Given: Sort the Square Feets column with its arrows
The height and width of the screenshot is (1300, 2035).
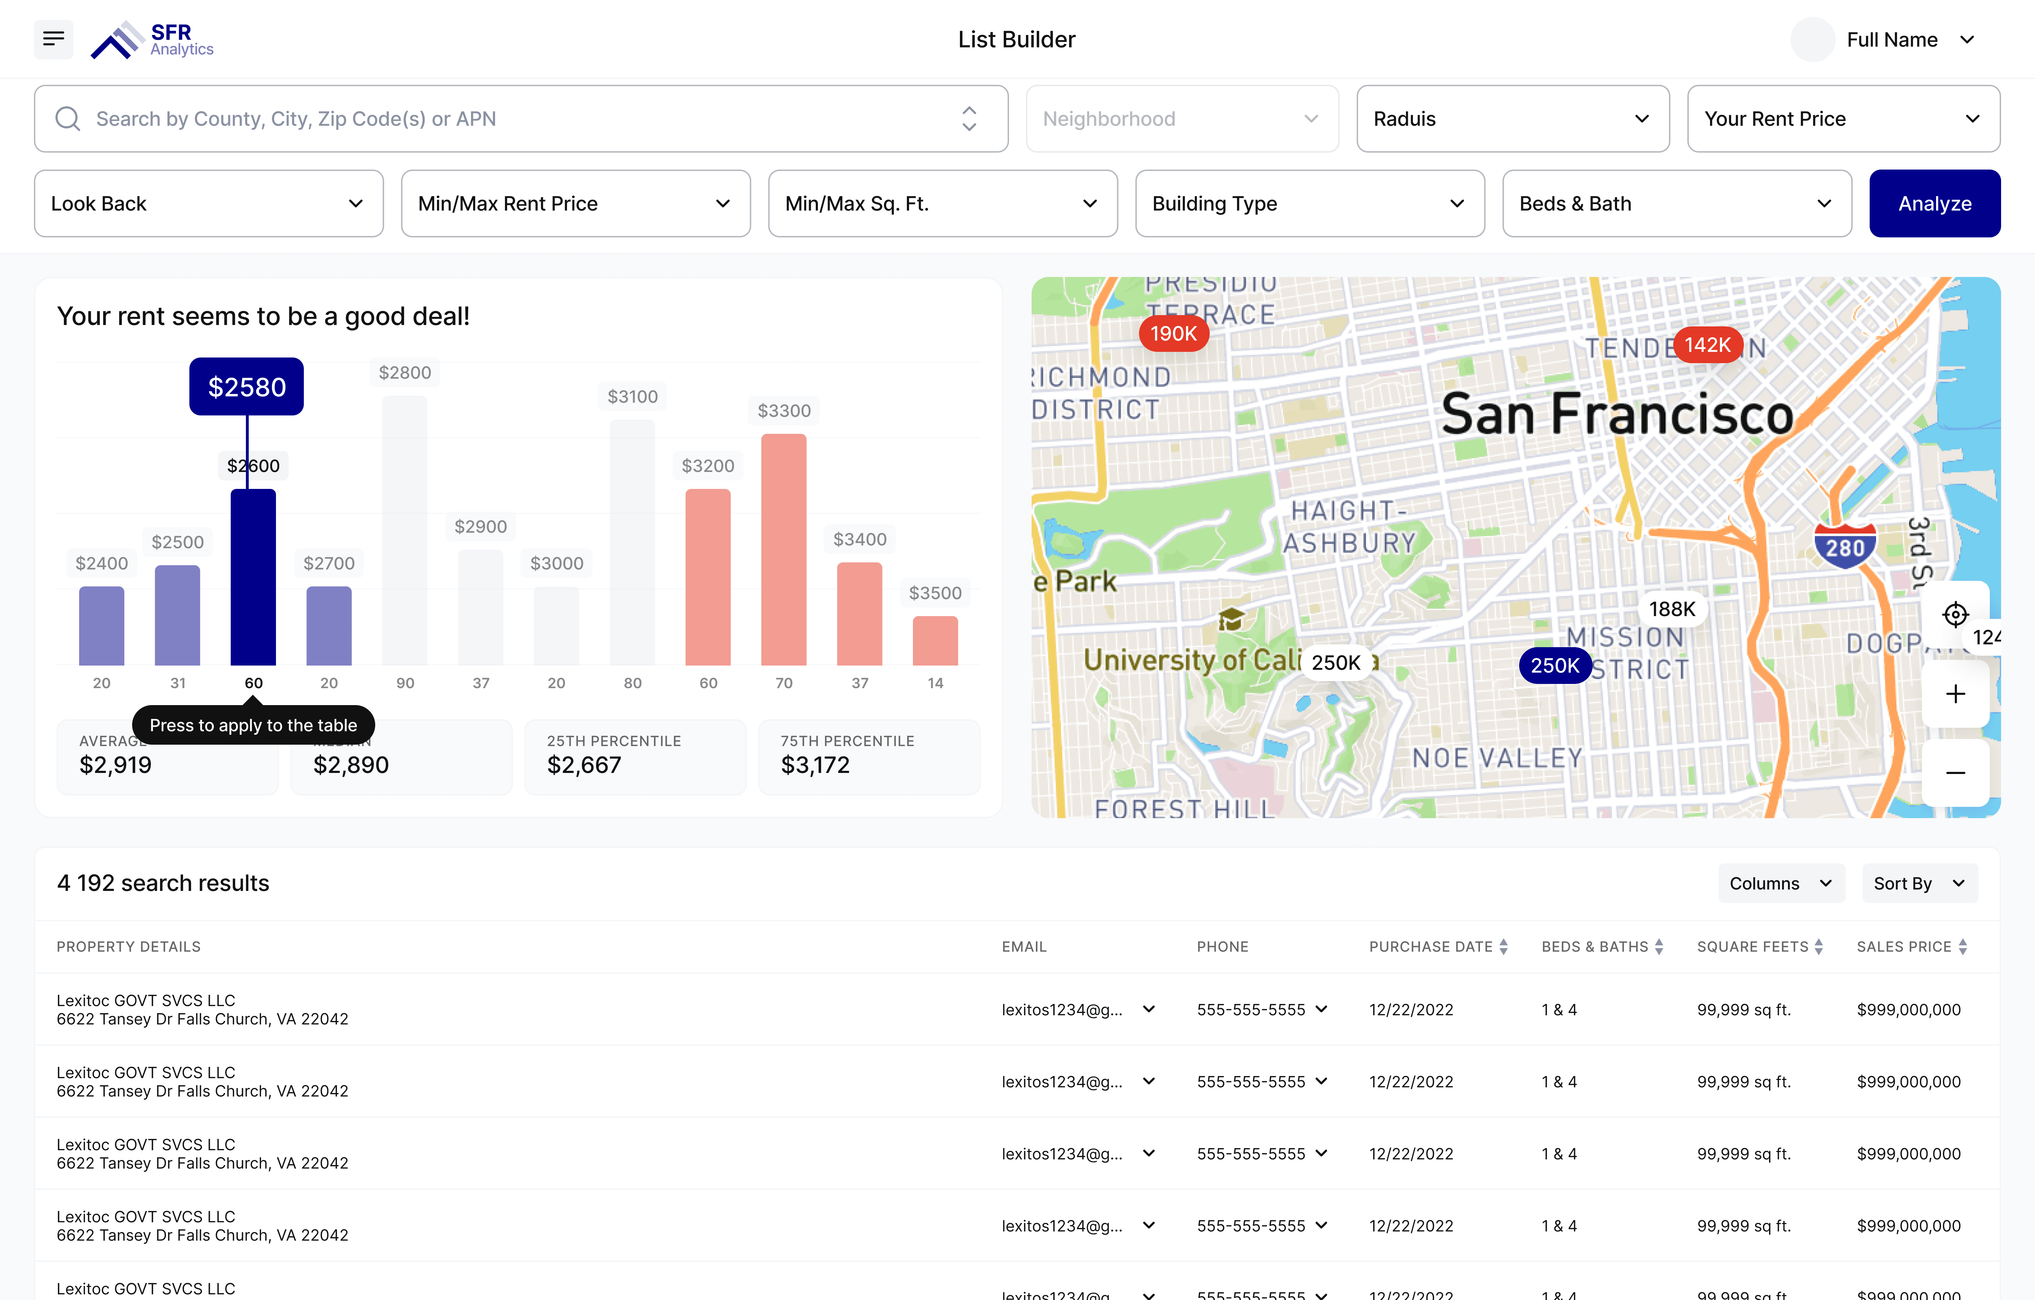Looking at the screenshot, I should coord(1819,947).
